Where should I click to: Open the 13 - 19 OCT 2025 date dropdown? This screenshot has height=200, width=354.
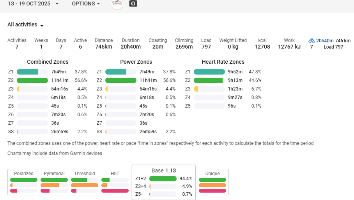pos(33,3)
